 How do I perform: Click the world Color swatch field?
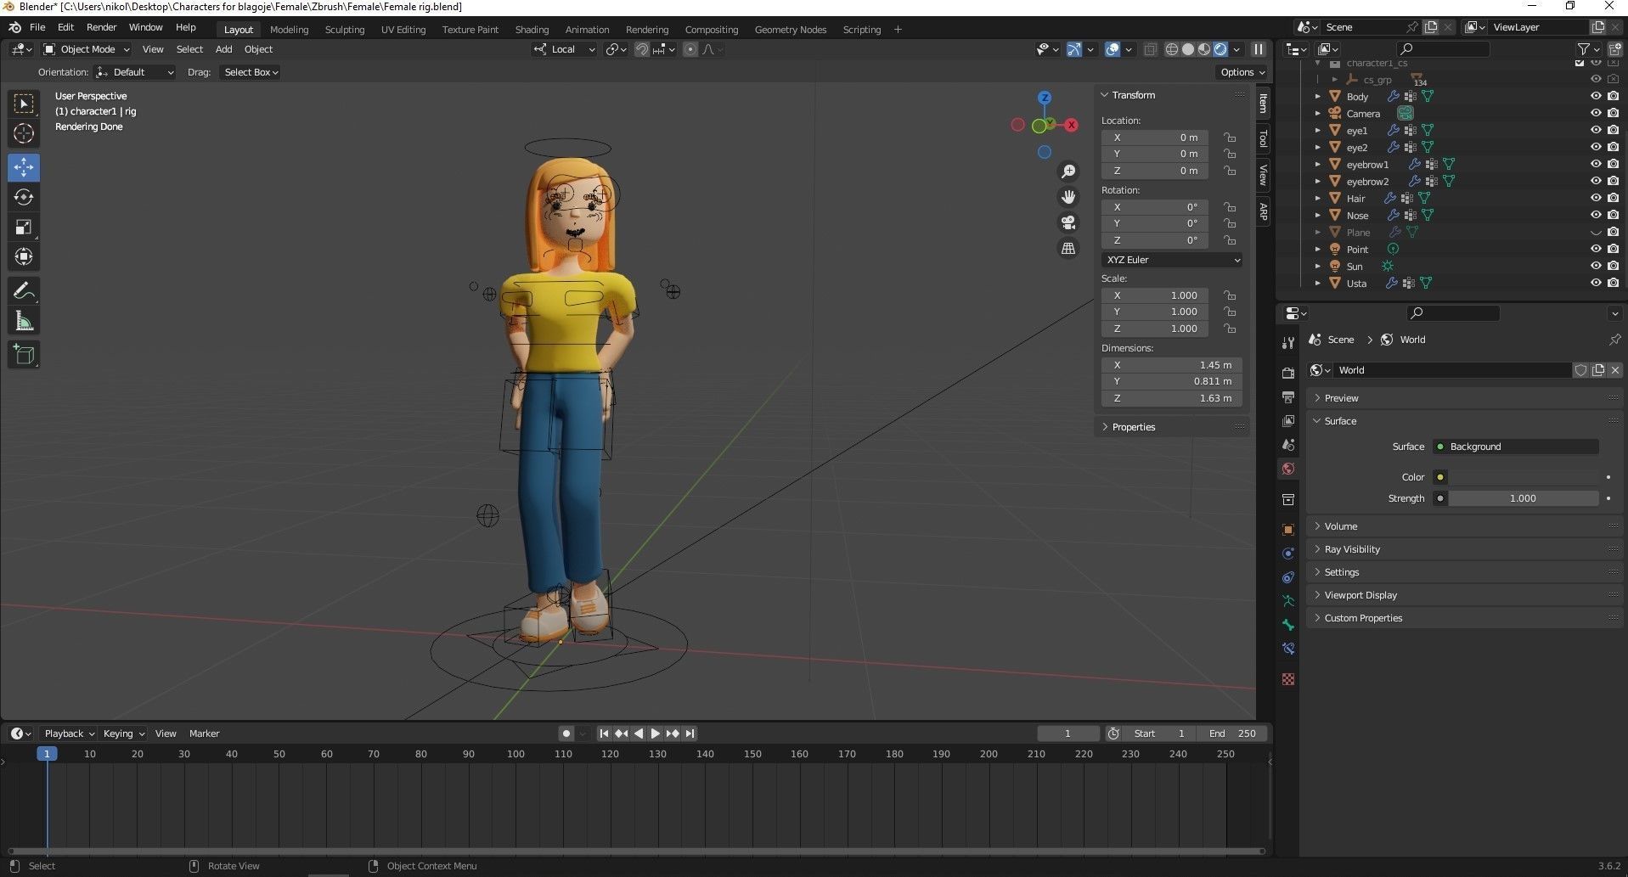pos(1524,477)
